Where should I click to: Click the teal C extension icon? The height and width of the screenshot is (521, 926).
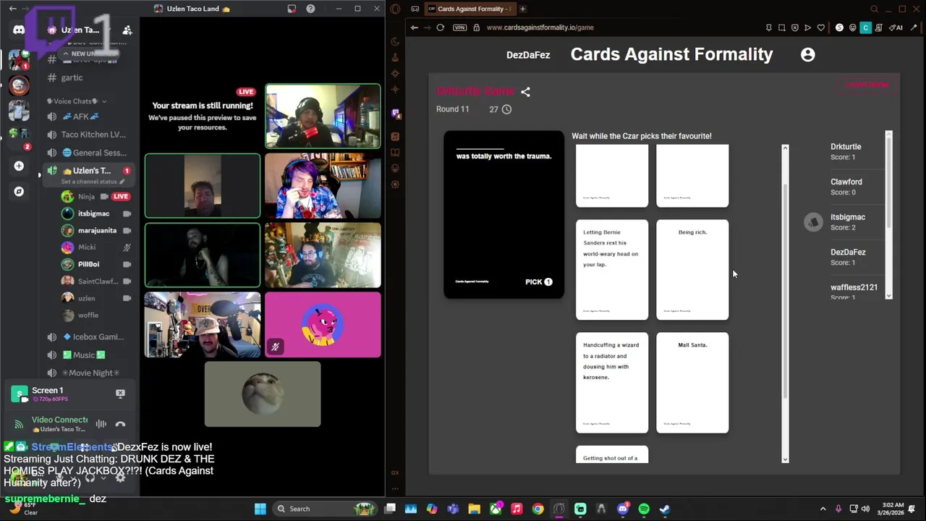865,27
